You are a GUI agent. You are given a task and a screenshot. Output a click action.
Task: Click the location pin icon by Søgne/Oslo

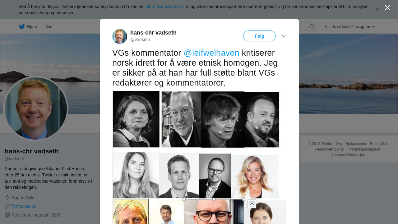[x=7, y=198]
